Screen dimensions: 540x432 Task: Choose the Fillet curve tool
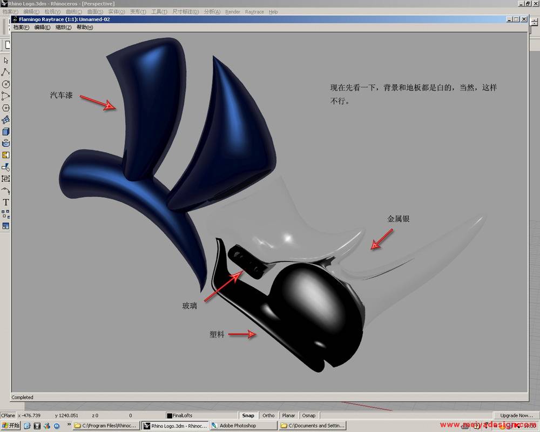click(6, 191)
